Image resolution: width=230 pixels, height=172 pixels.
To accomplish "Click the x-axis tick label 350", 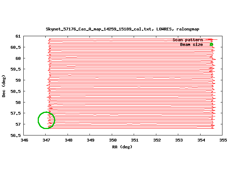I will 113,140.
